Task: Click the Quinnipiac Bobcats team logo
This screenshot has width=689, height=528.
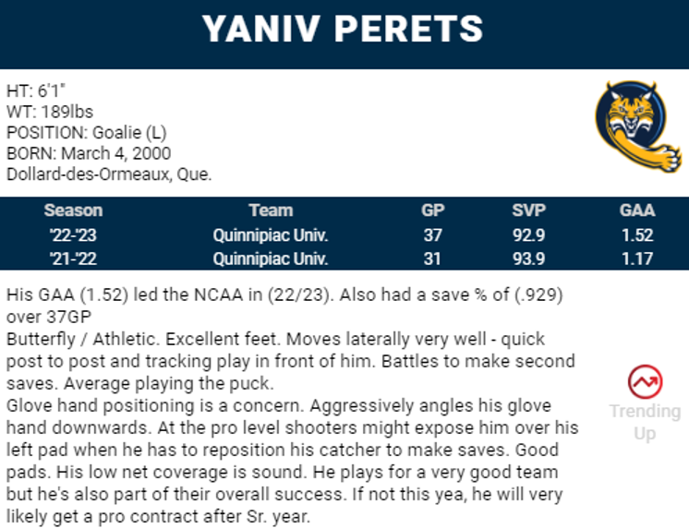Action: pos(636,126)
